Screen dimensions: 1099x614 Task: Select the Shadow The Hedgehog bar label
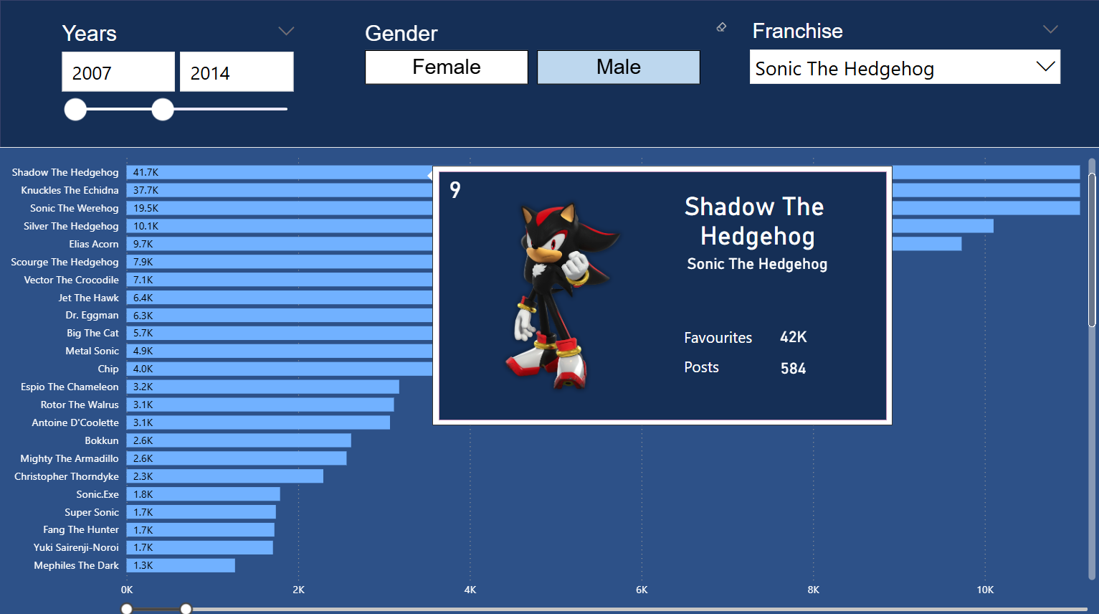pos(65,172)
